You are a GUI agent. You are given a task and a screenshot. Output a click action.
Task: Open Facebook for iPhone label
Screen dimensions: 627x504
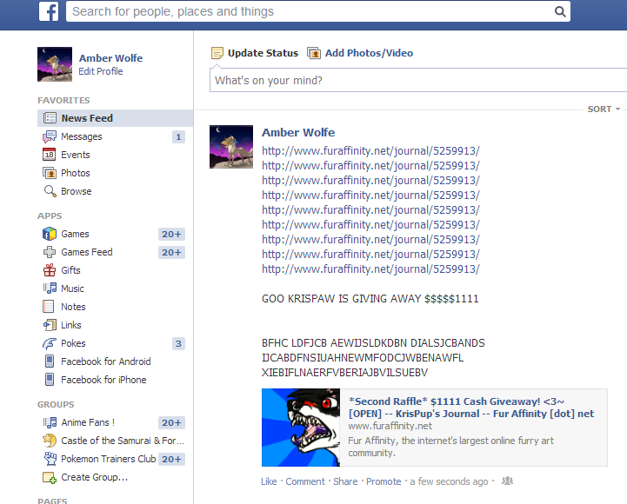(103, 380)
